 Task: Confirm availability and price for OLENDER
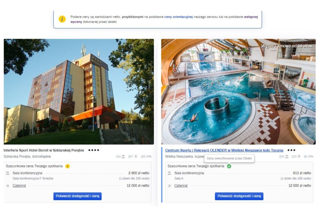pos(239,196)
